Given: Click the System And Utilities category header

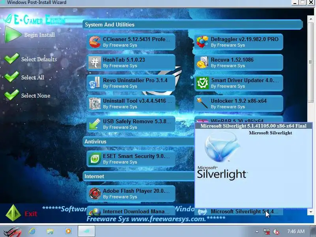Looking at the screenshot, I should [192, 24].
